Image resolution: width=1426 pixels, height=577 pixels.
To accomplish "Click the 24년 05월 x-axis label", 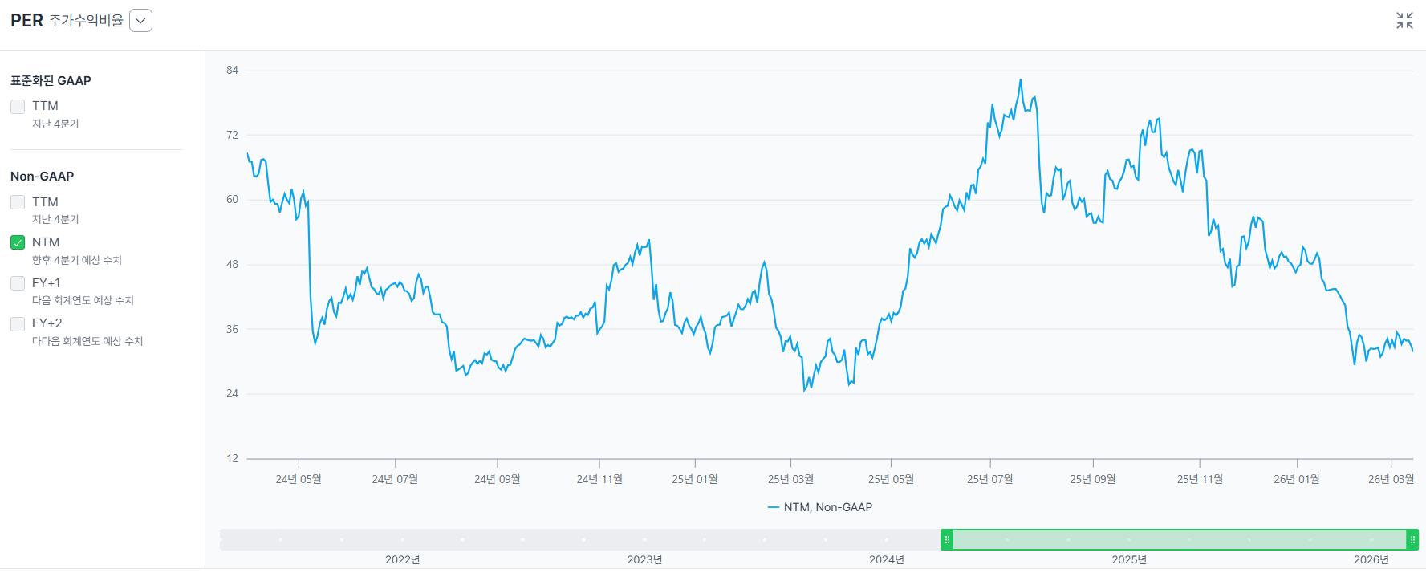I will click(299, 479).
